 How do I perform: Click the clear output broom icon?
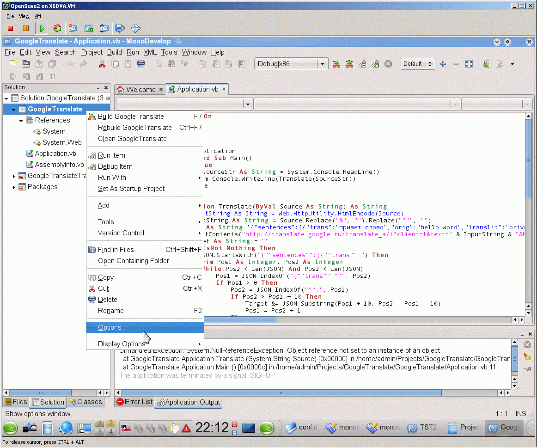click(527, 357)
